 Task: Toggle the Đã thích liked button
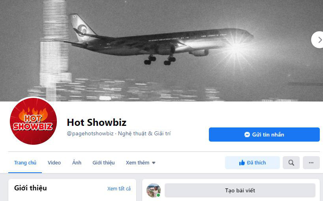(x=252, y=162)
